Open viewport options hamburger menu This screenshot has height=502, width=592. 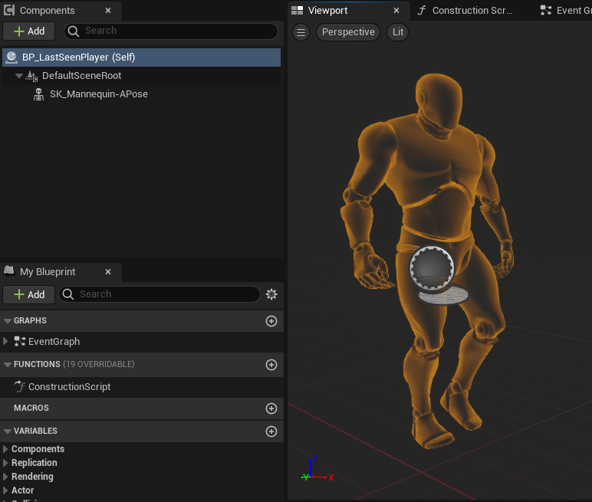click(x=301, y=32)
